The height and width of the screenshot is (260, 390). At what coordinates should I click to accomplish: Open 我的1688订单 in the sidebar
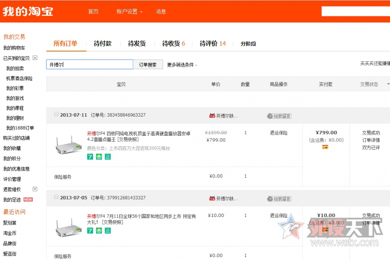pos(20,128)
